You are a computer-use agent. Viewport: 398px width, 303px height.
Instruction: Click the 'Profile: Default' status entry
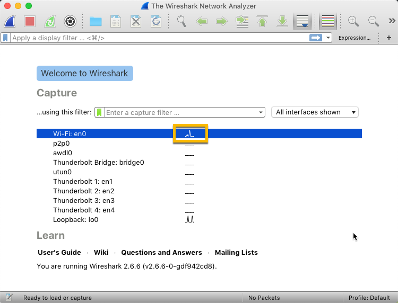click(x=369, y=298)
